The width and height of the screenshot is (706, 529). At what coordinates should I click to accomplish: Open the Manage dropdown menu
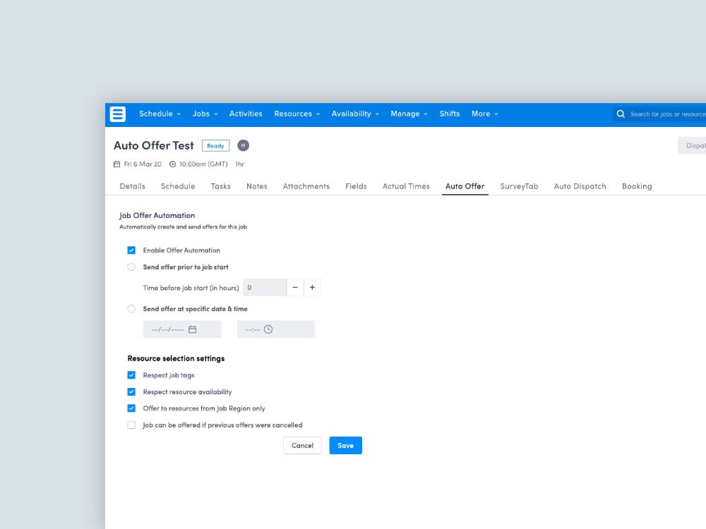(409, 114)
